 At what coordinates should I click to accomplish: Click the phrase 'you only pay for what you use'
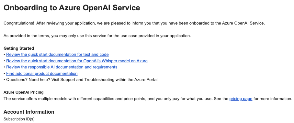[185, 99]
